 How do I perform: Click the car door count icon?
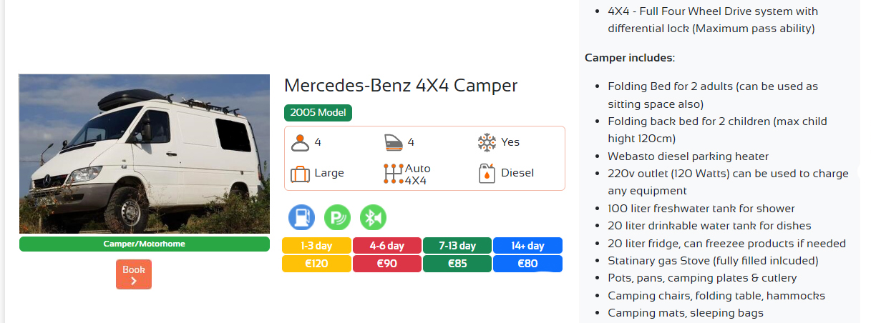(394, 142)
